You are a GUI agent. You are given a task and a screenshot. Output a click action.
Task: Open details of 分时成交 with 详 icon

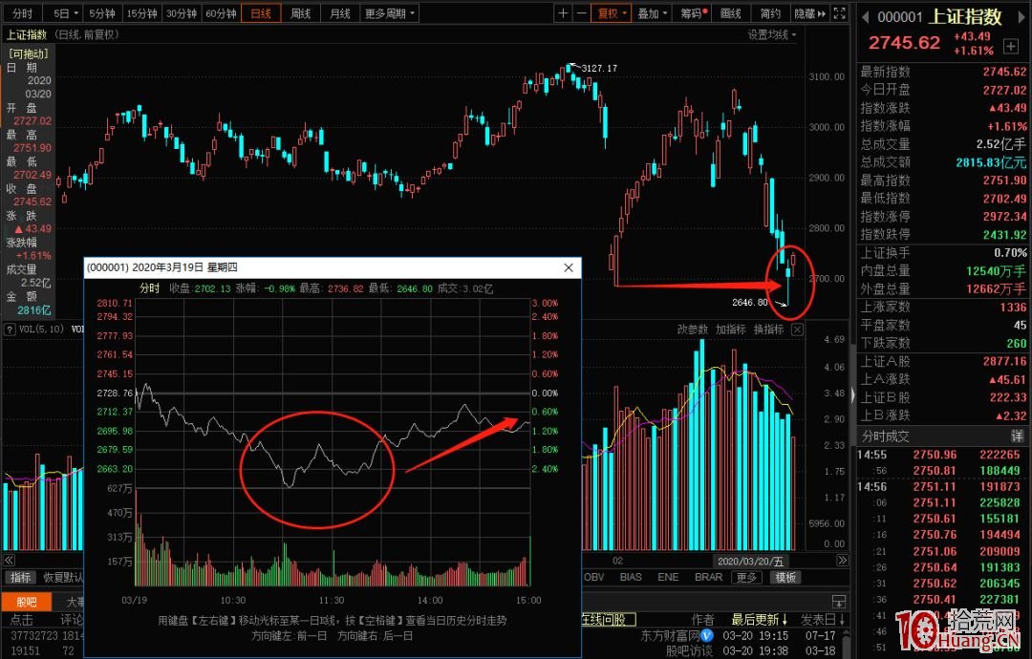(1018, 436)
